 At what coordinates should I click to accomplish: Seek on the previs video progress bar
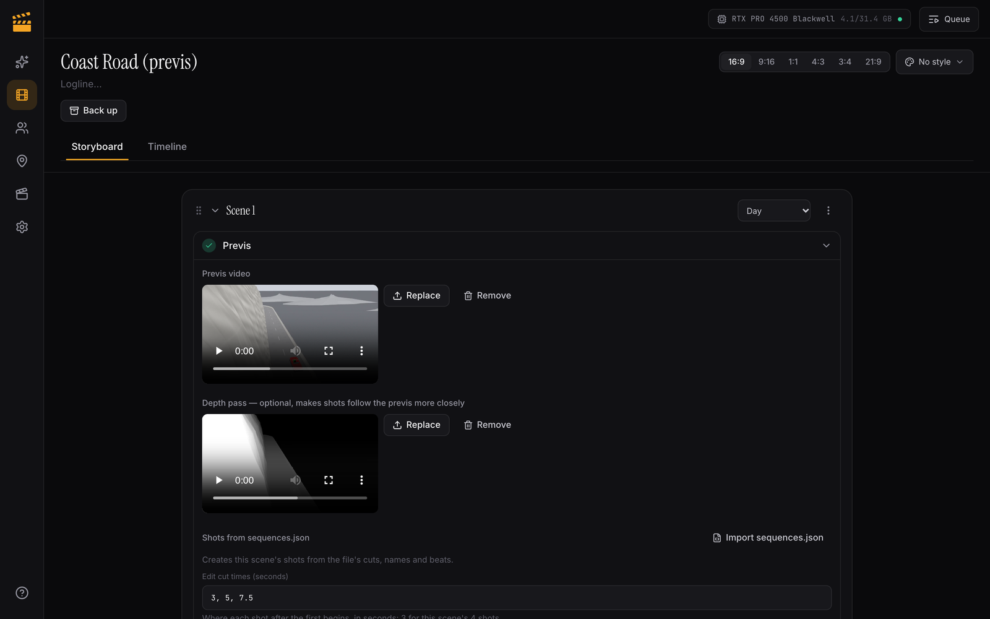click(290, 368)
